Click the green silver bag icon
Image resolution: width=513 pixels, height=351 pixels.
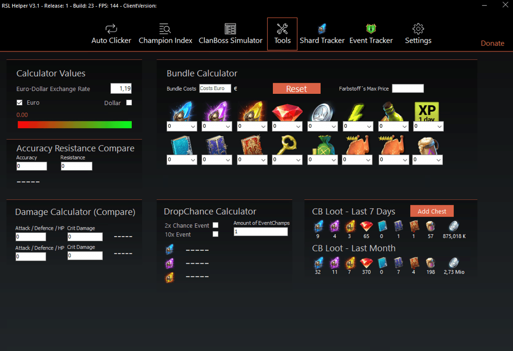pos(322,145)
